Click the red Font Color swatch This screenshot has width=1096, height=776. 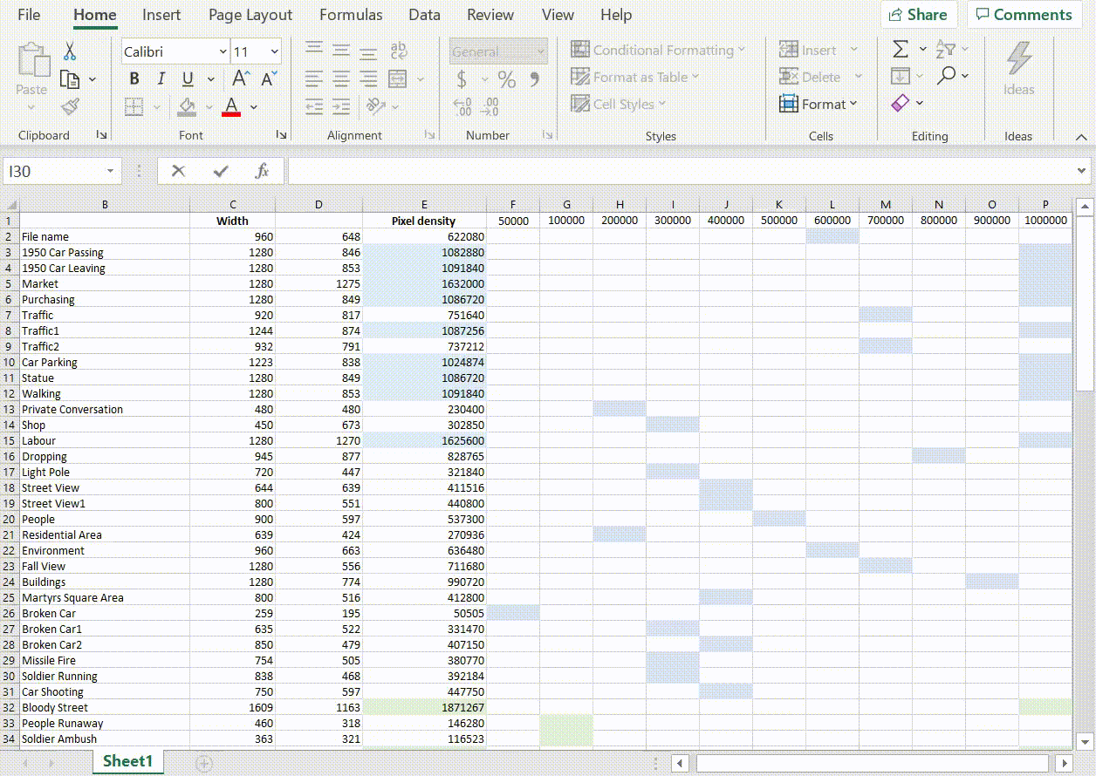[x=231, y=106]
